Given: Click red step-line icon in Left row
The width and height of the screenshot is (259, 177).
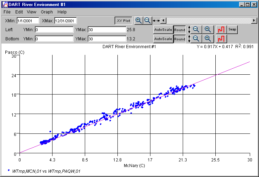Looking at the screenshot, I should click(221, 29).
